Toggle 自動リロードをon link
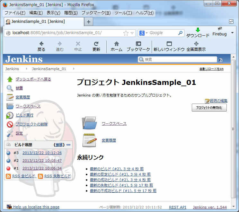This screenshot has height=212, width=239. point(211,69)
